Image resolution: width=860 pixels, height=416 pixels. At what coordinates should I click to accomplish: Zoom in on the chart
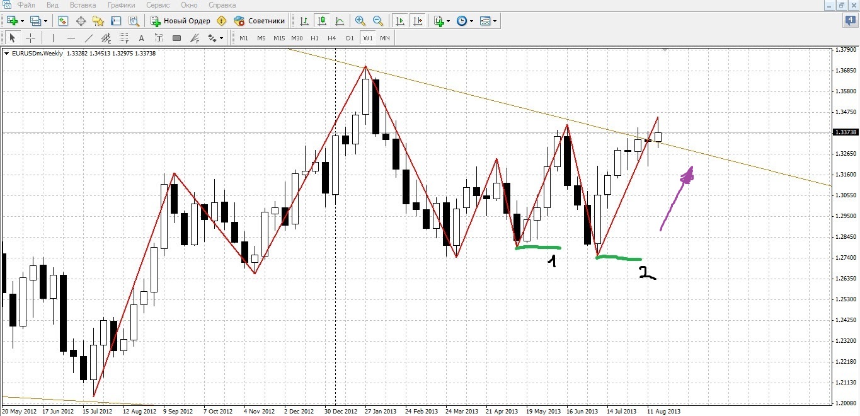click(360, 21)
